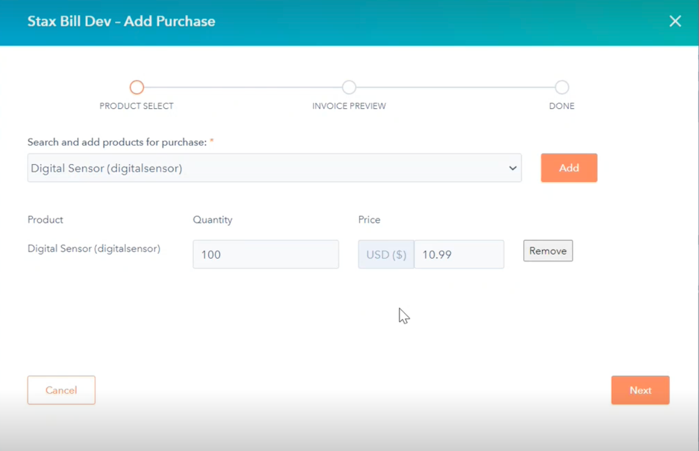Click the orange Add button
Screen dimensions: 699x451
569,168
